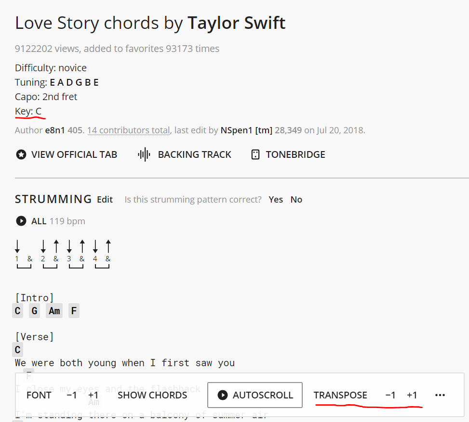The width and height of the screenshot is (469, 422).
Task: Open the three-dots more options menu
Action: click(440, 395)
